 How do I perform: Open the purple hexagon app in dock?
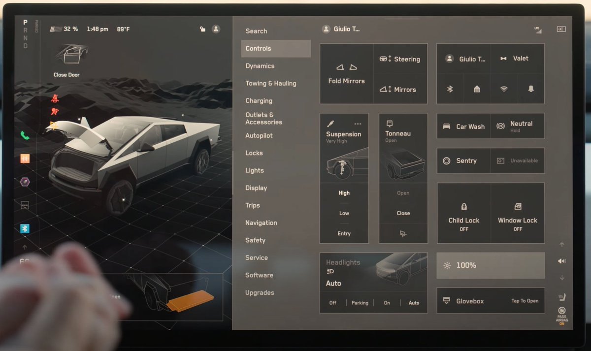[x=25, y=182]
